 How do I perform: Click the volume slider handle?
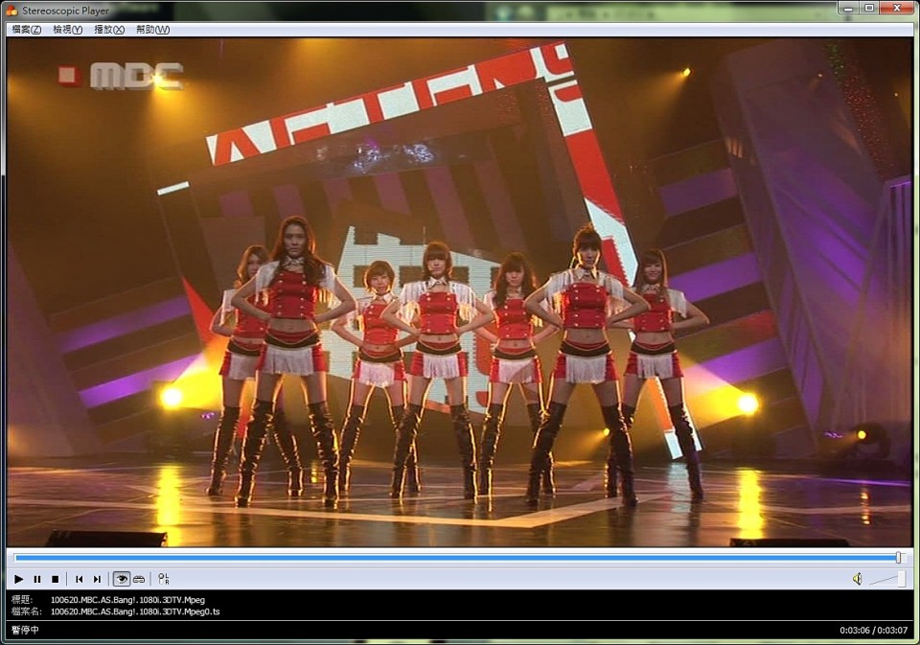click(901, 579)
